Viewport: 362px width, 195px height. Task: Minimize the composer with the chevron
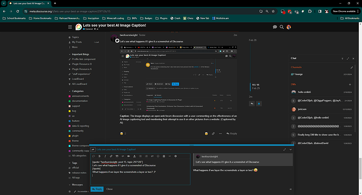pyautogui.click(x=291, y=150)
